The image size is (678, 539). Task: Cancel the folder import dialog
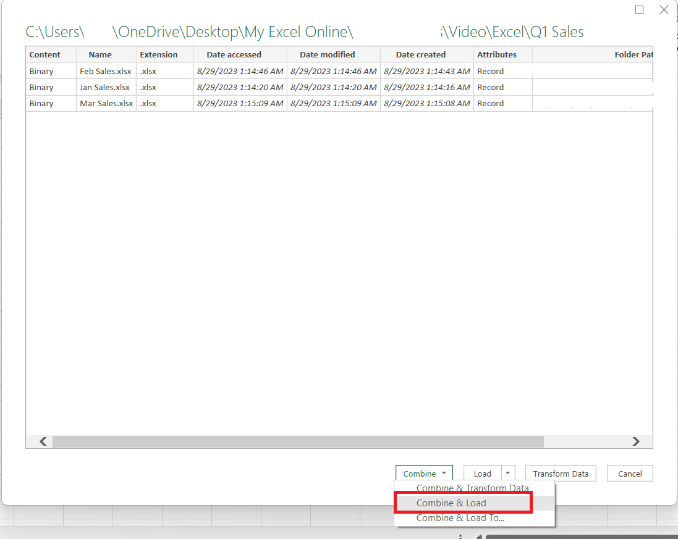tap(630, 474)
